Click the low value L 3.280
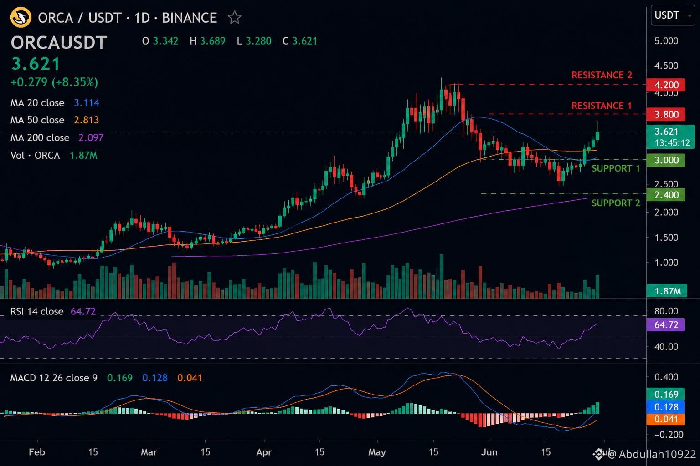This screenshot has width=700, height=466. pyautogui.click(x=254, y=41)
